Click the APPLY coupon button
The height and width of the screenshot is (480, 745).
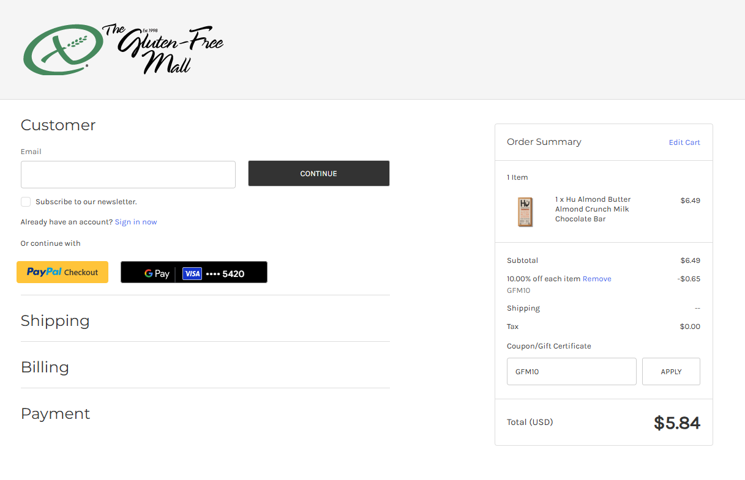click(x=671, y=372)
